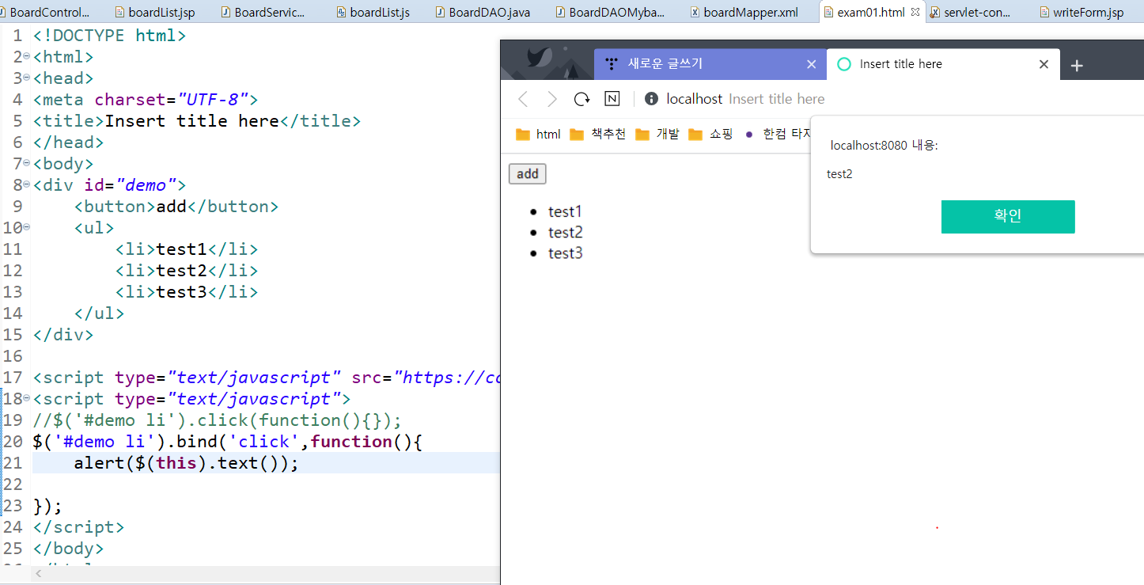The height and width of the screenshot is (585, 1144).
Task: Open the 한컴 타자 bookmark
Action: [x=778, y=135]
